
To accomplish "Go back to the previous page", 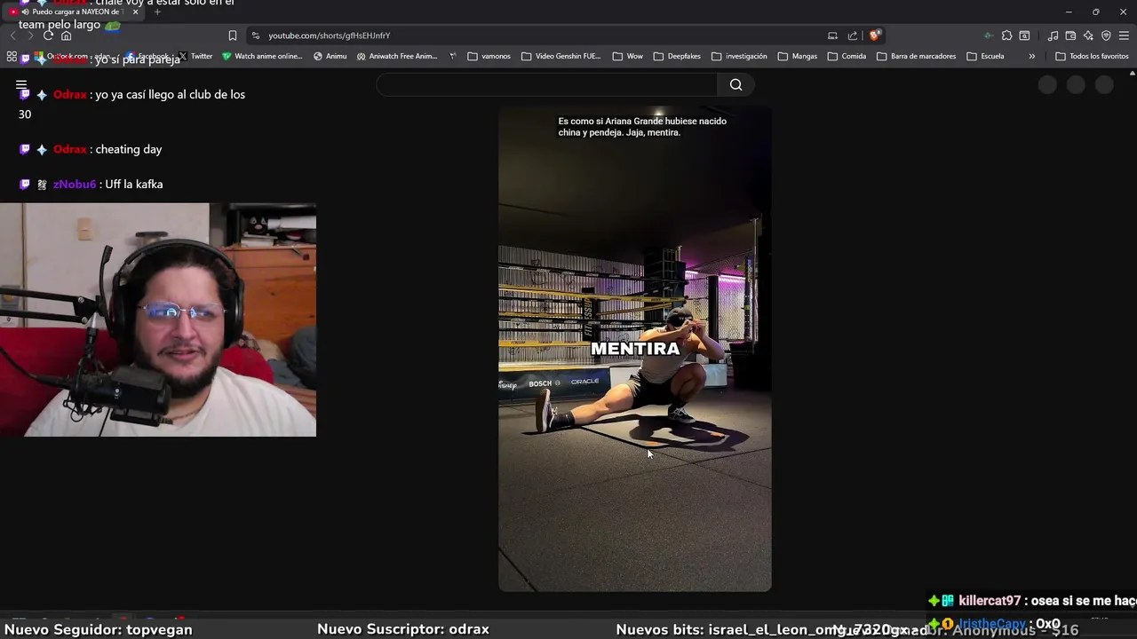I will click(x=13, y=35).
